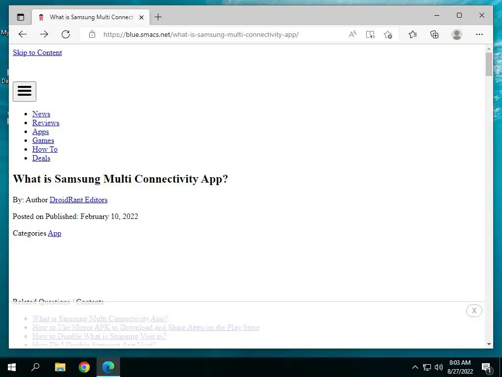502x377 pixels.
Task: Open the Favorites list
Action: click(x=413, y=34)
